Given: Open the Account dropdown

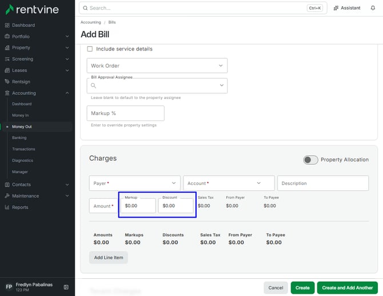Looking at the screenshot, I should (x=229, y=183).
